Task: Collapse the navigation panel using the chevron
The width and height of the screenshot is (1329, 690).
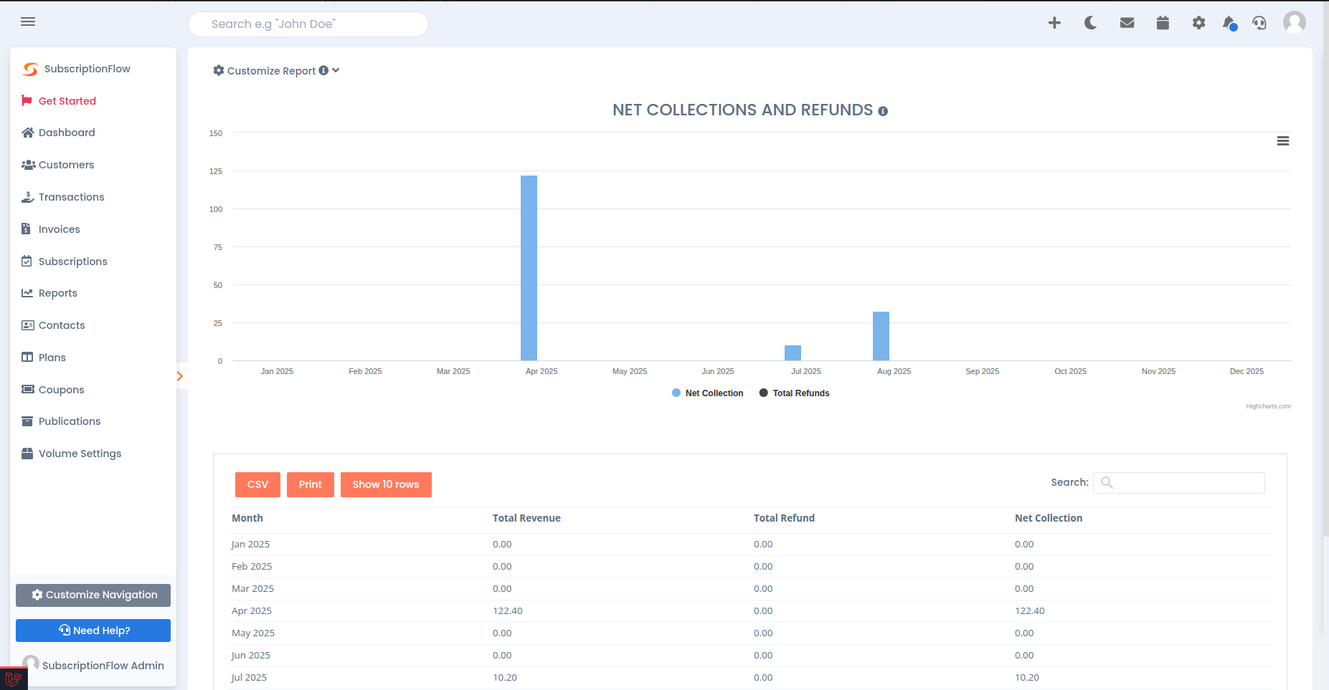Action: point(179,375)
